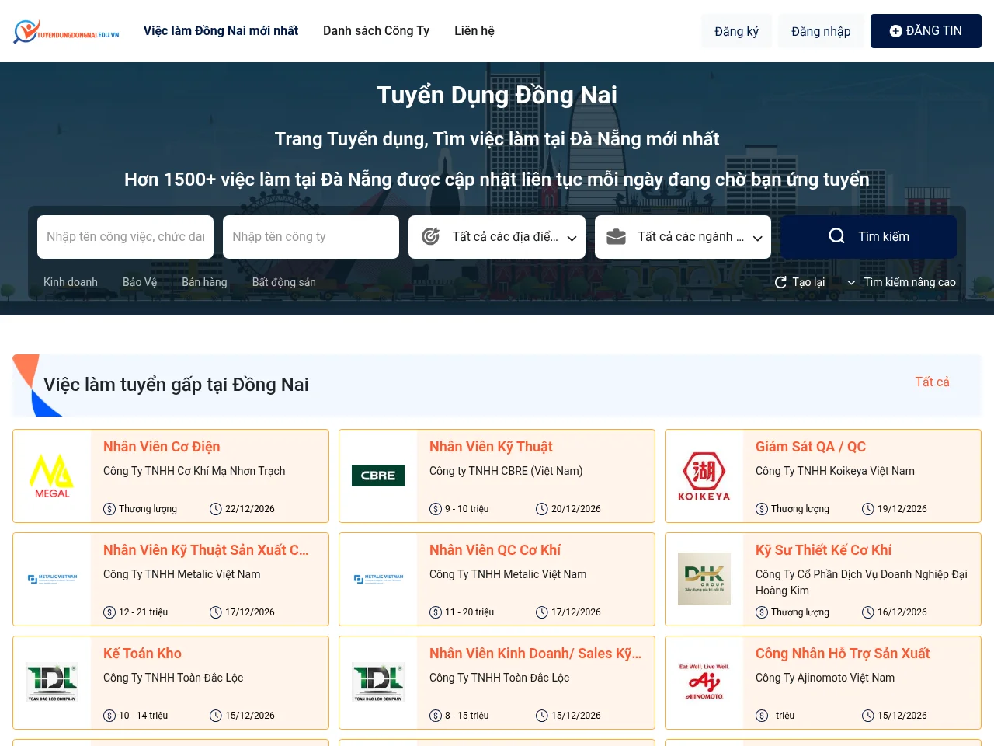Viewport: 994px width, 746px height.
Task: Open the Nhân Viên Kỹ Thuật job
Action: click(491, 447)
